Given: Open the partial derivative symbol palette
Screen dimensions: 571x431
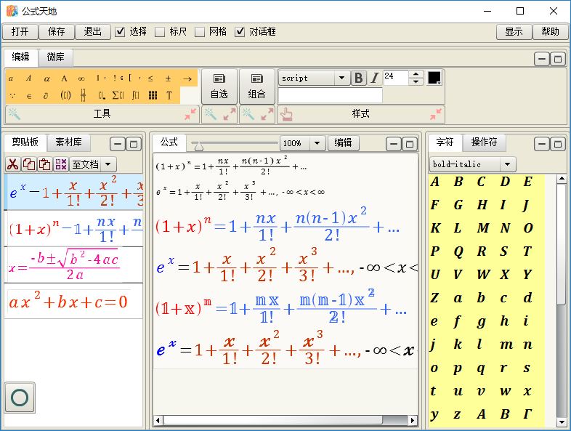Looking at the screenshot, I should click(46, 95).
